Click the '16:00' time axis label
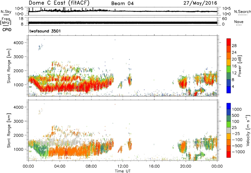Screen dimensions: 251x173 (x=154, y=166)
